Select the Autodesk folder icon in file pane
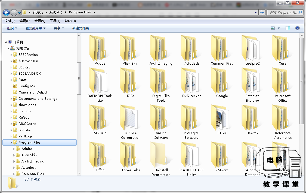This screenshot has height=193, width=306. (x=189, y=48)
